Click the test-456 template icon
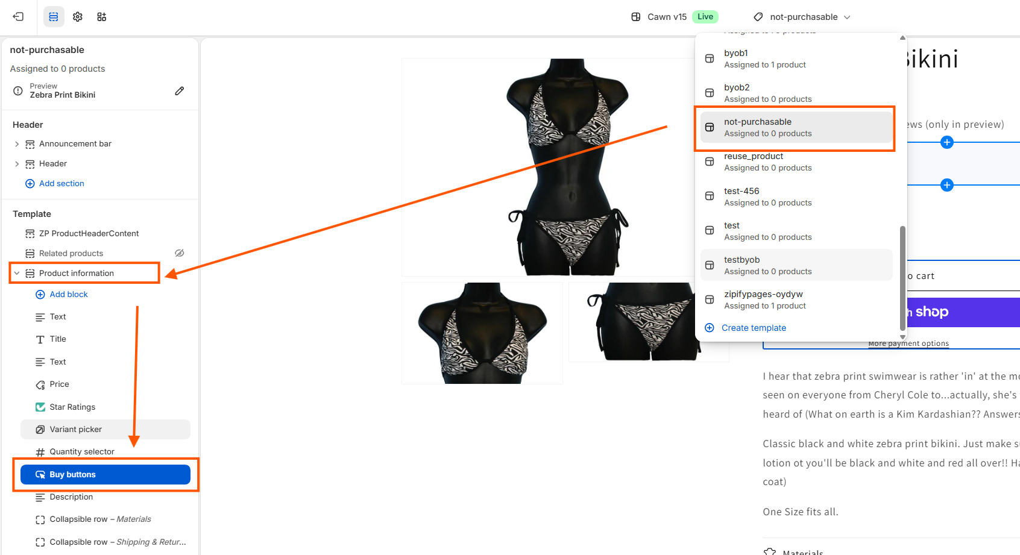The image size is (1020, 555). [x=710, y=196]
